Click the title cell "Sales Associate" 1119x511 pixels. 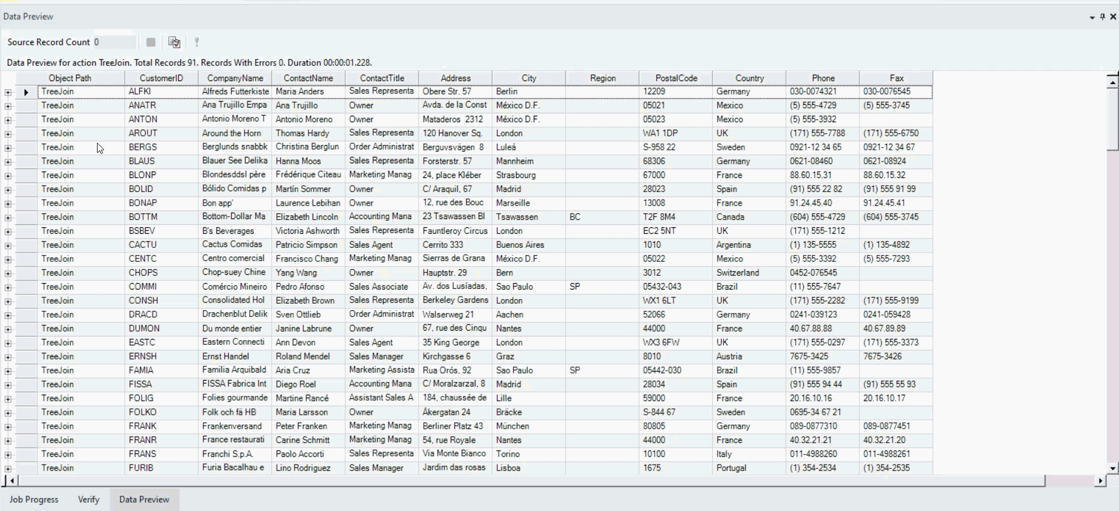[x=382, y=287]
